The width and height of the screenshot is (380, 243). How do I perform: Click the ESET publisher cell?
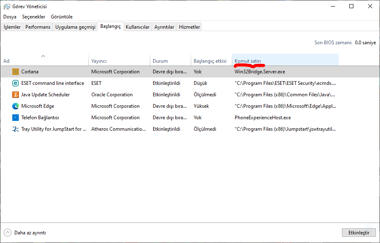[x=96, y=83]
